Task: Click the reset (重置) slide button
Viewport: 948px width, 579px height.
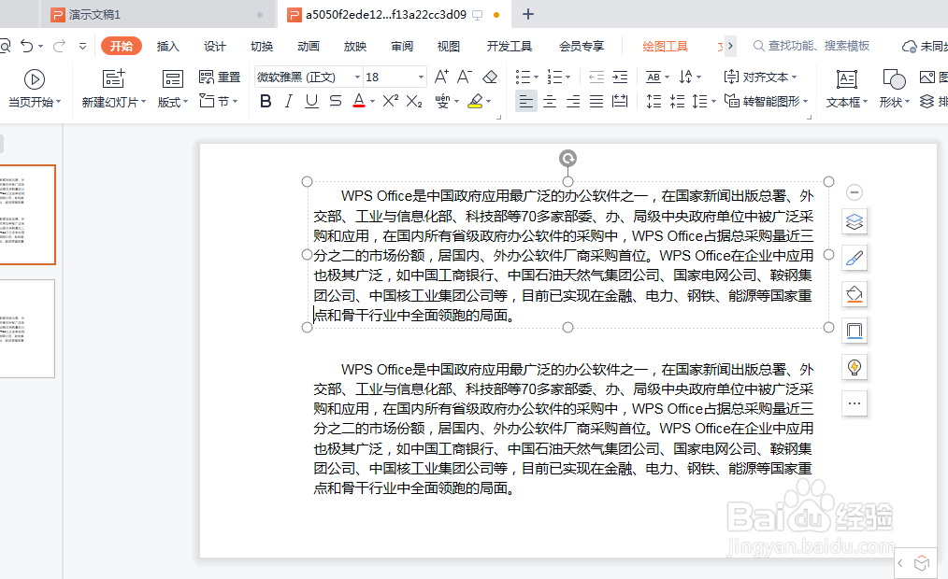Action: [x=220, y=78]
